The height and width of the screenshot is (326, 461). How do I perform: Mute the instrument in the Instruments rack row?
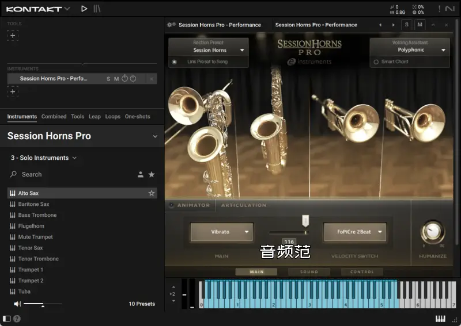116,79
